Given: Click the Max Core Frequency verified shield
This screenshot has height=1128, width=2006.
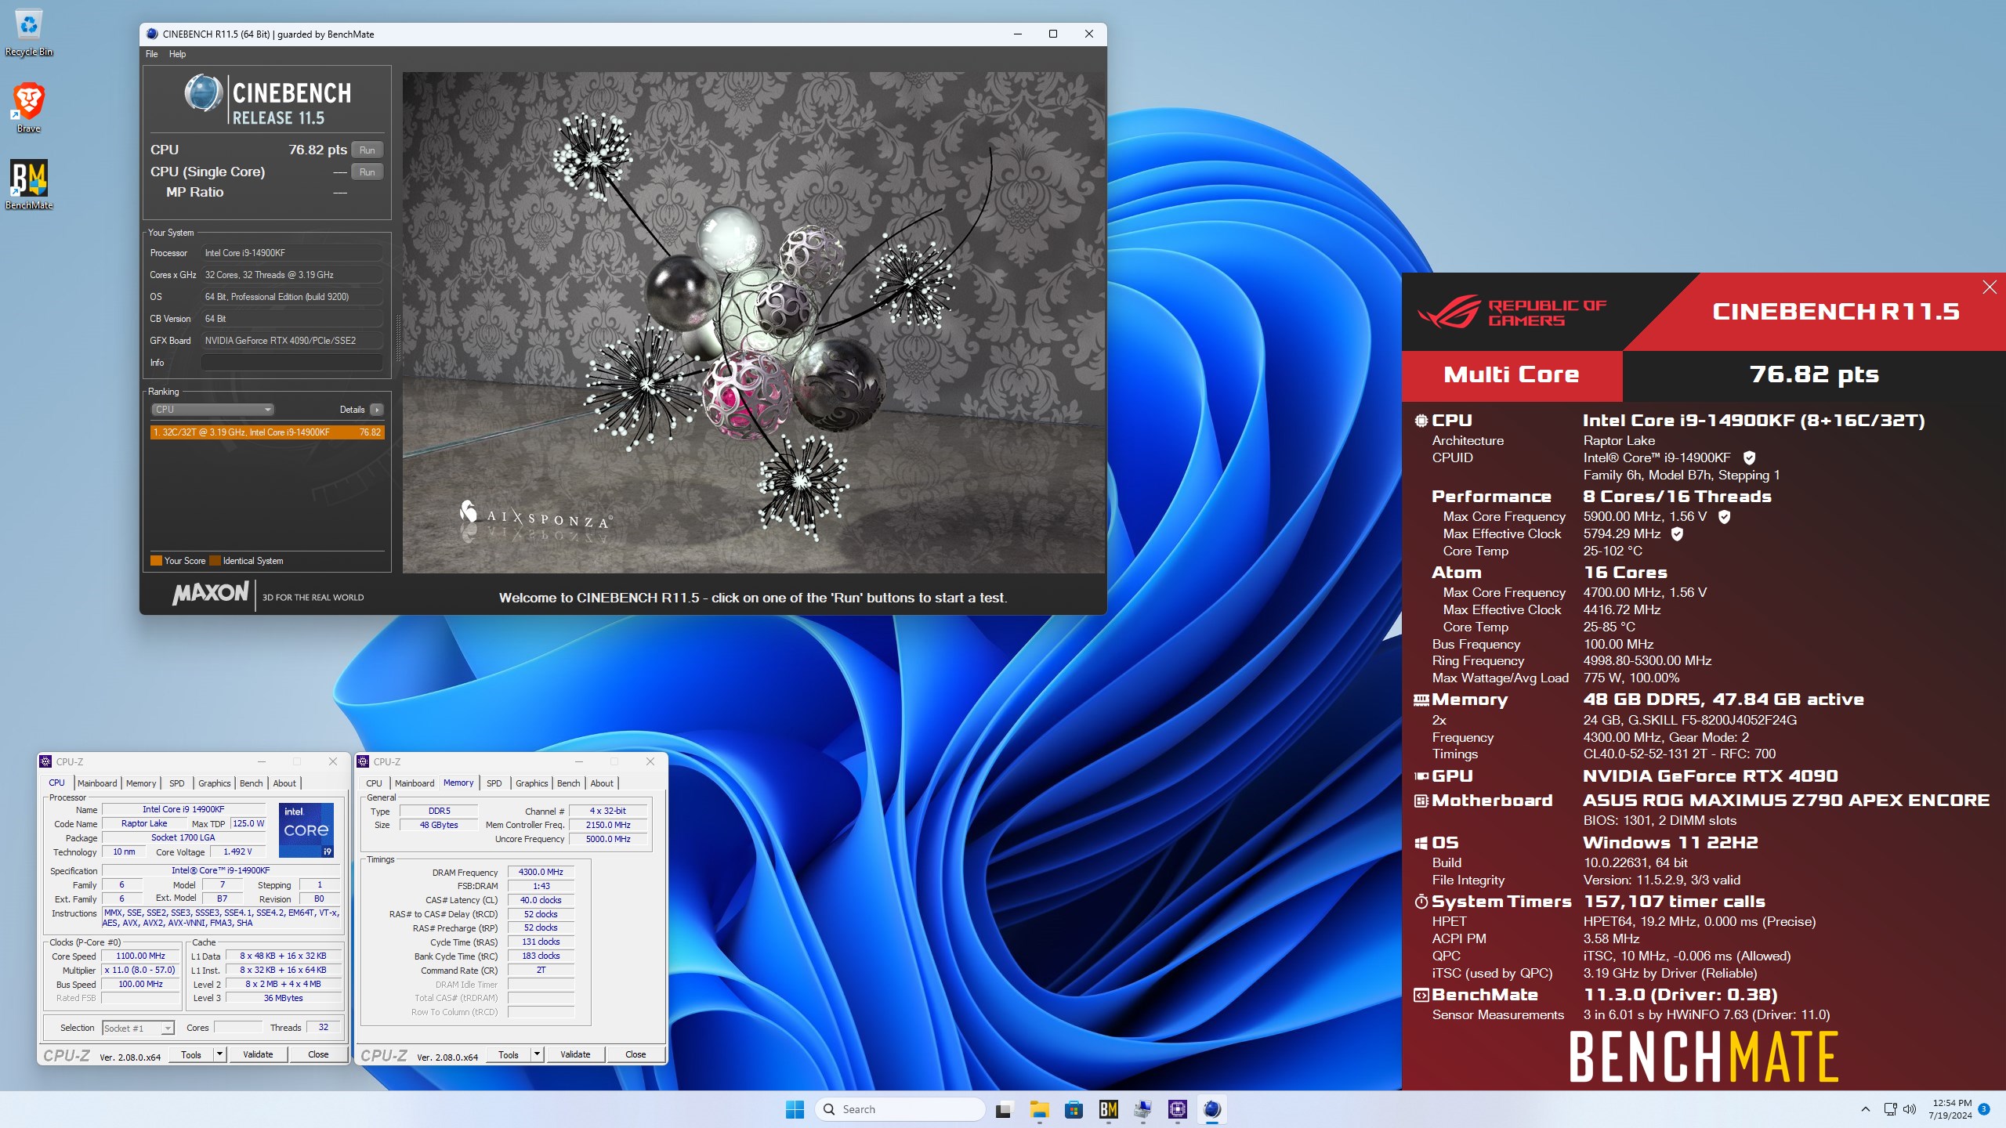Looking at the screenshot, I should pyautogui.click(x=1724, y=517).
